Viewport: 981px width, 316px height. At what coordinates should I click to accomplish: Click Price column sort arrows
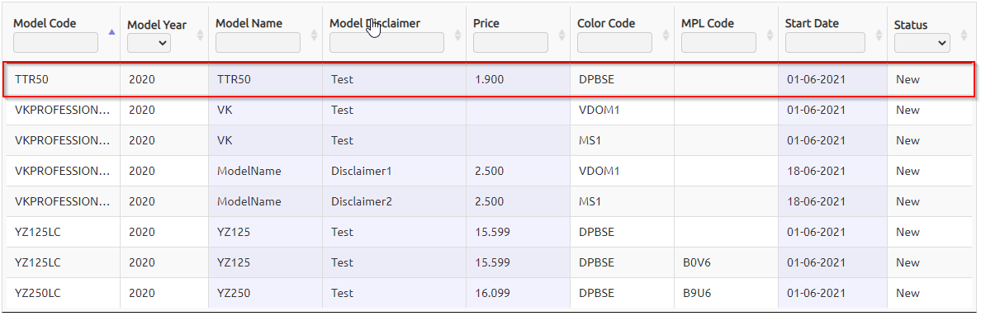tap(562, 35)
